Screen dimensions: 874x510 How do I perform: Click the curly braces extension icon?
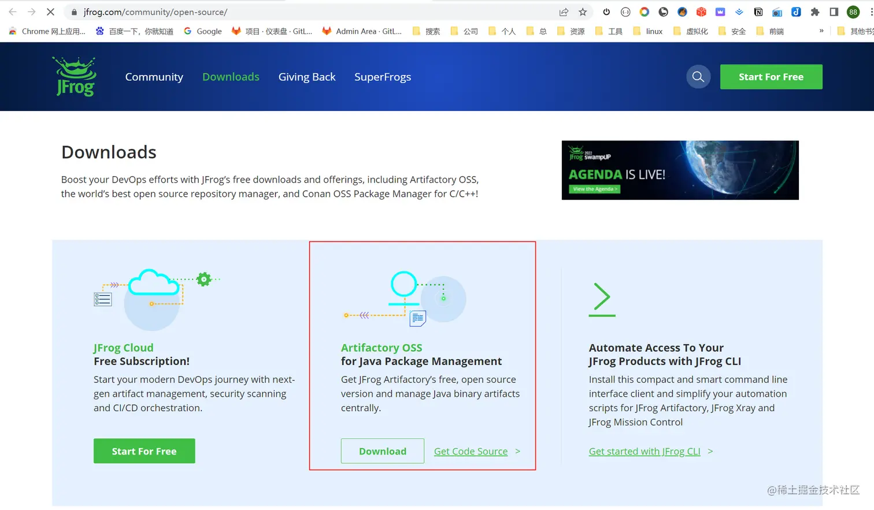[625, 12]
